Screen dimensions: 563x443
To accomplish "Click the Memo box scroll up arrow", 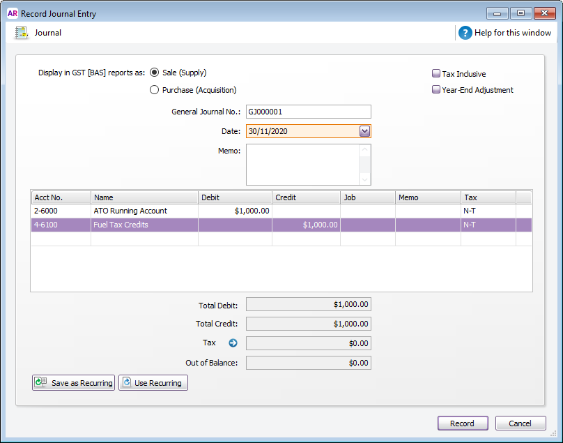I will click(365, 150).
